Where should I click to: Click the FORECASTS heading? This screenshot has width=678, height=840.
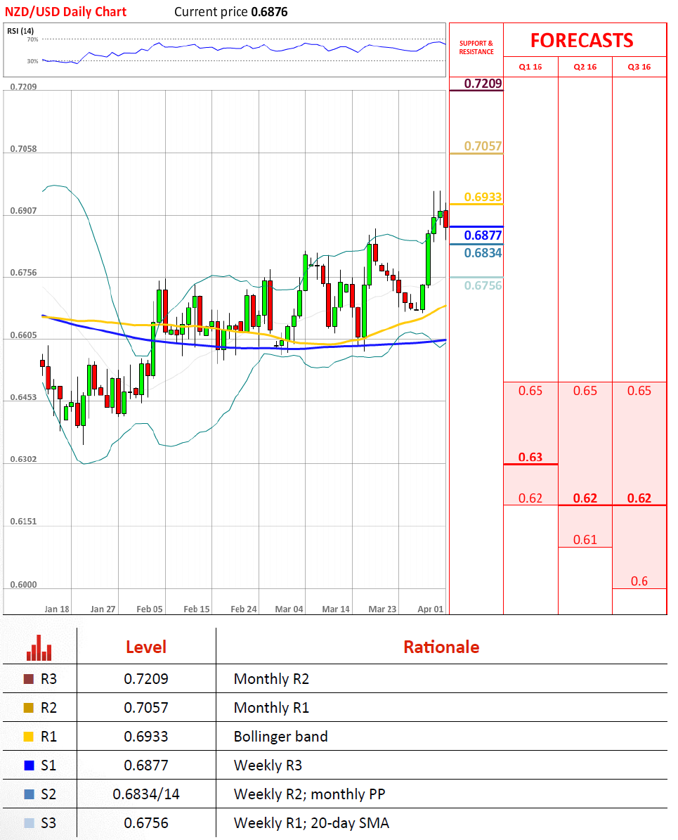[582, 41]
